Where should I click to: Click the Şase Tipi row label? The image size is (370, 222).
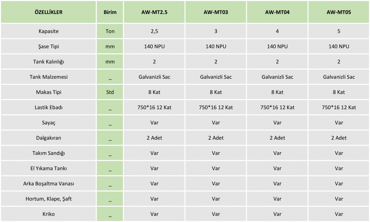tap(48, 47)
